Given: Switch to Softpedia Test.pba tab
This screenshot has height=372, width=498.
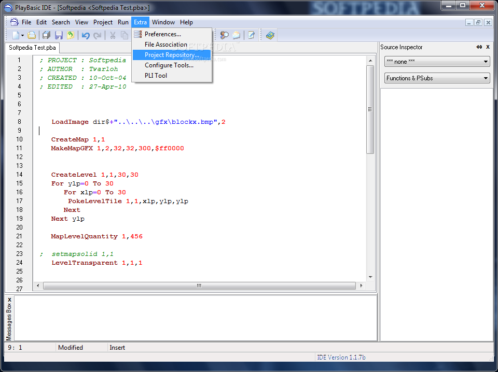Looking at the screenshot, I should click(32, 48).
